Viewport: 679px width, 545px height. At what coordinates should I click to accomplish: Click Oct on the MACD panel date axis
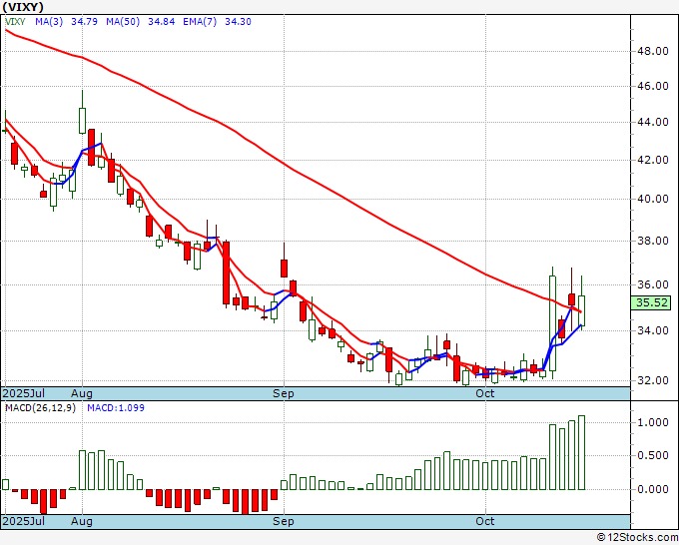485,521
